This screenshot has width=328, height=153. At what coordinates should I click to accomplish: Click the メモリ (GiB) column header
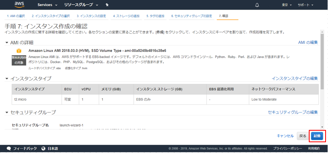(116, 89)
